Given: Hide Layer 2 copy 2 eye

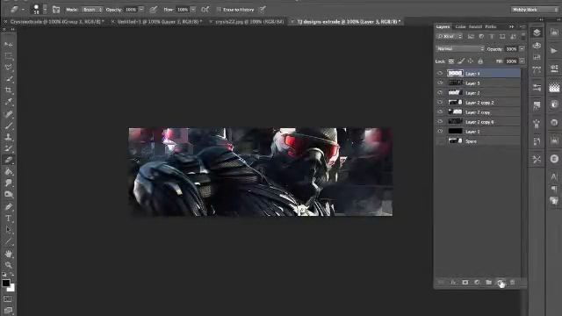Looking at the screenshot, I should 440,102.
